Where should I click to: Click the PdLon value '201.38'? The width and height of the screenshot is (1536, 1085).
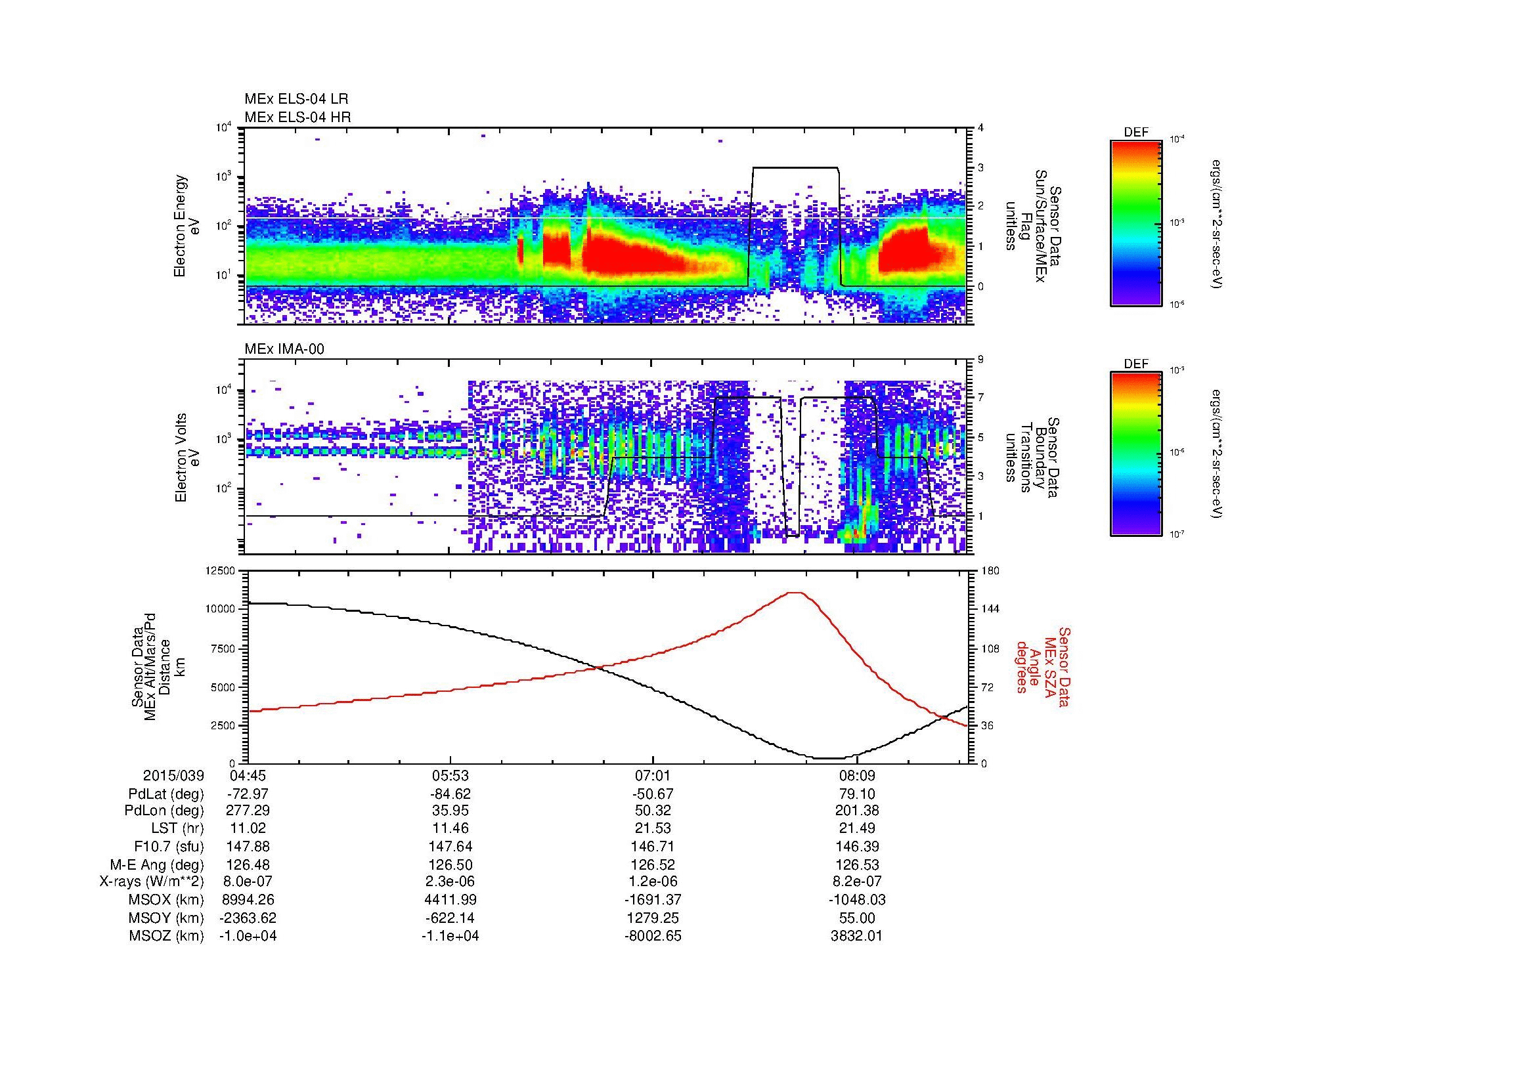click(857, 811)
